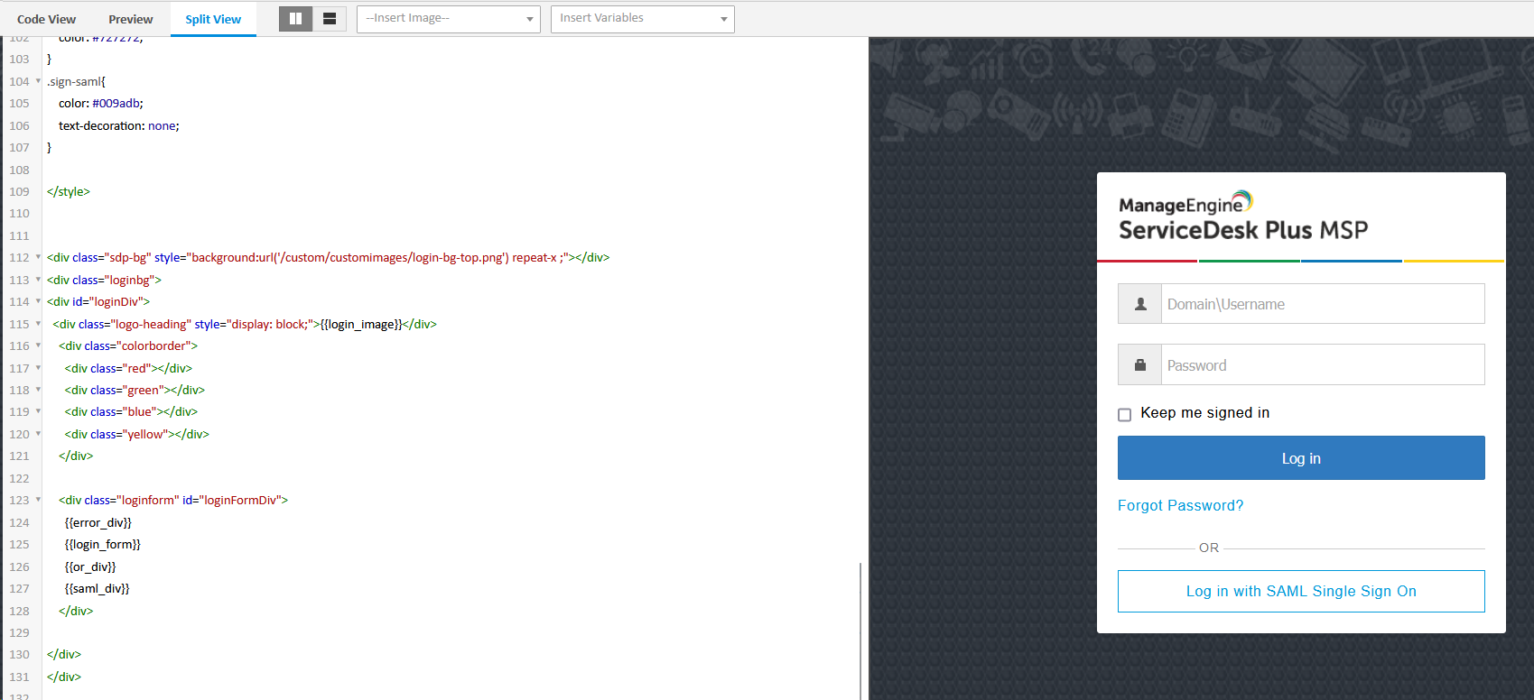Click the ManageEngine ServiceDesk Plus MSP logo
The height and width of the screenshot is (700, 1534).
click(1243, 216)
